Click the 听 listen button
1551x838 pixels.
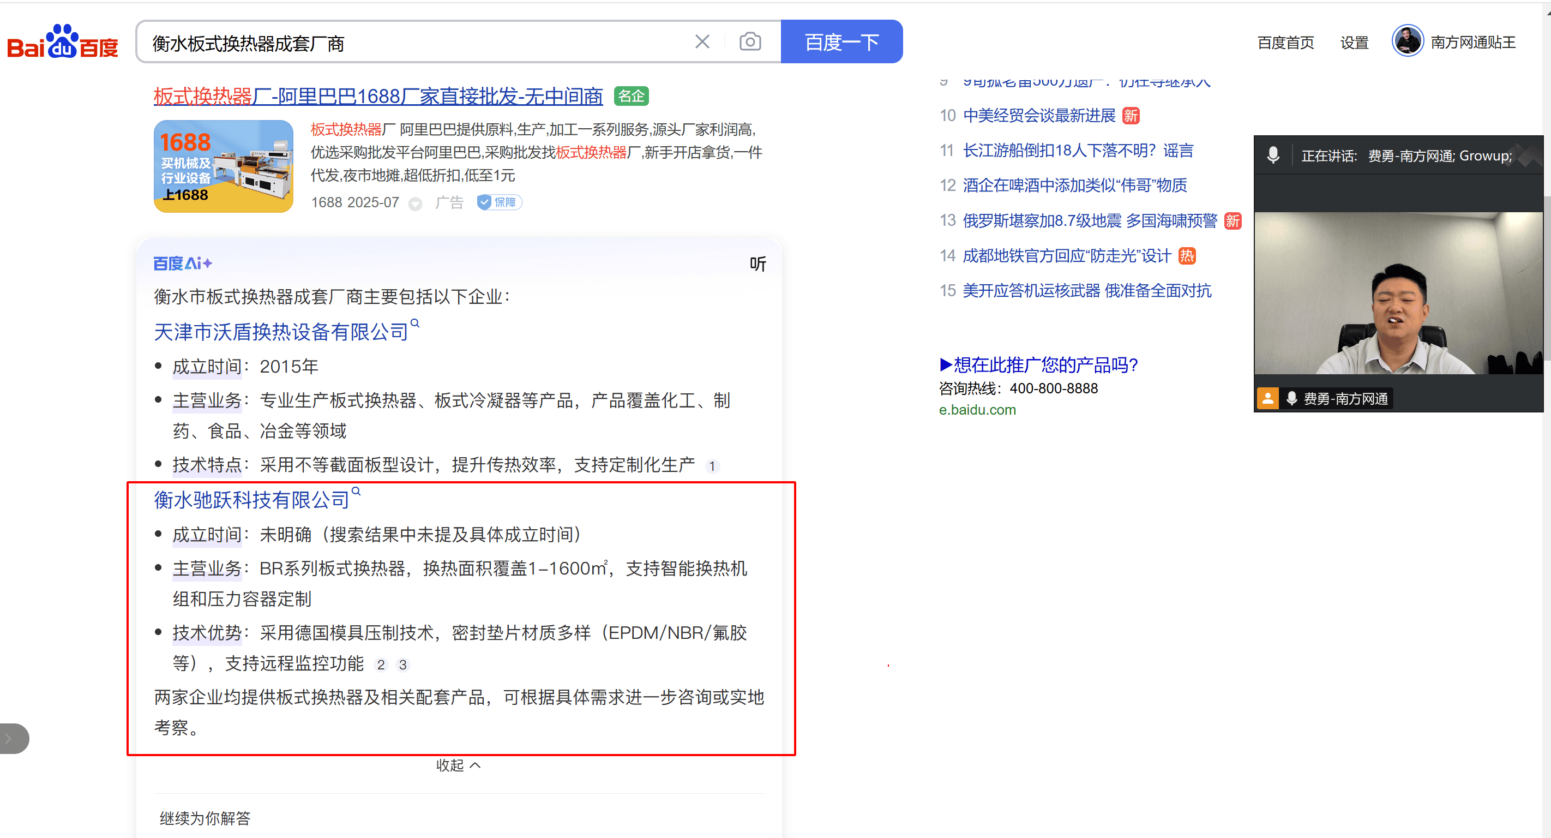tap(758, 264)
